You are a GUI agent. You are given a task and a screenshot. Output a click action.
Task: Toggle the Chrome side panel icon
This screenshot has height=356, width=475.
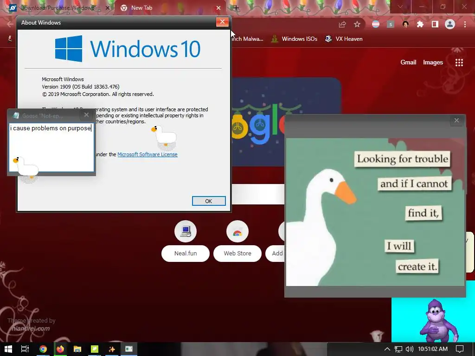435,24
